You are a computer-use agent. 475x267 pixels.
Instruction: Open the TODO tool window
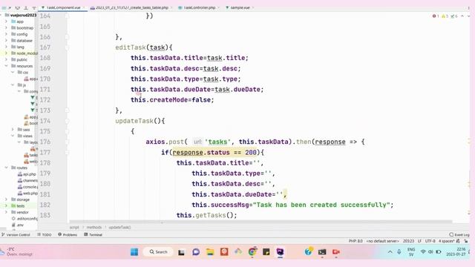(45, 234)
